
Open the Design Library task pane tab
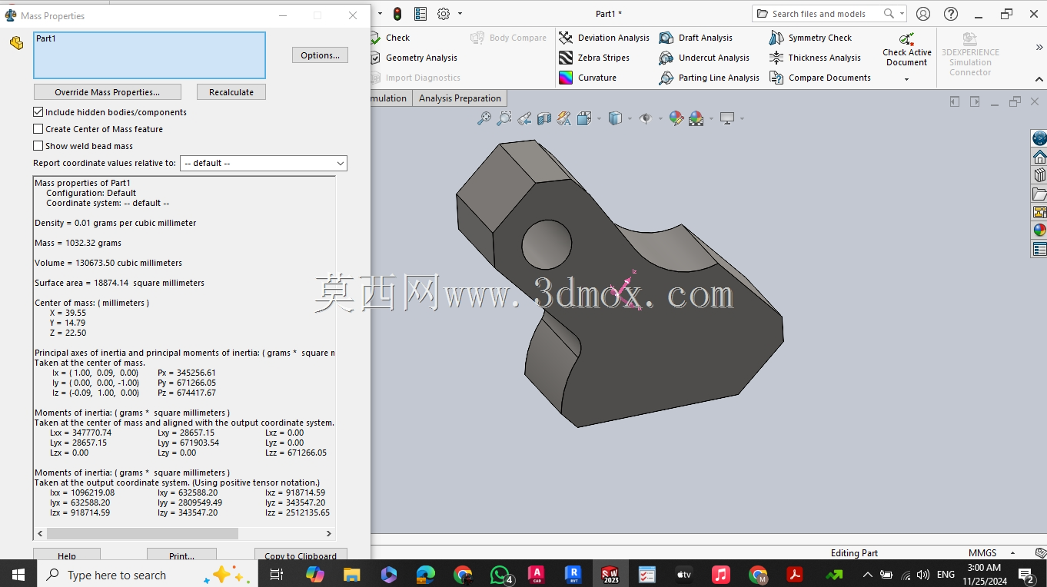(1039, 175)
